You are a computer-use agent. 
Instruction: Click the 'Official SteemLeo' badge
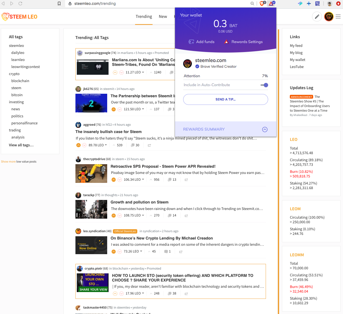pyautogui.click(x=125, y=231)
